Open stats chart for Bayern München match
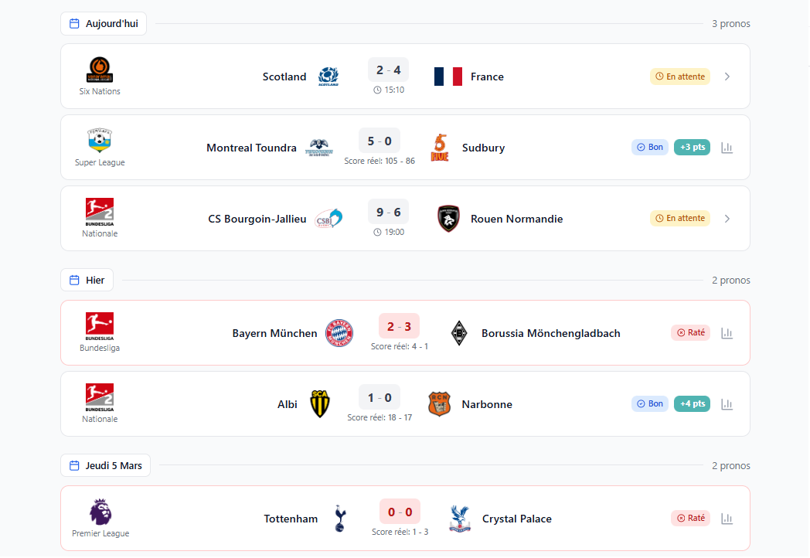This screenshot has width=810, height=558. point(727,333)
